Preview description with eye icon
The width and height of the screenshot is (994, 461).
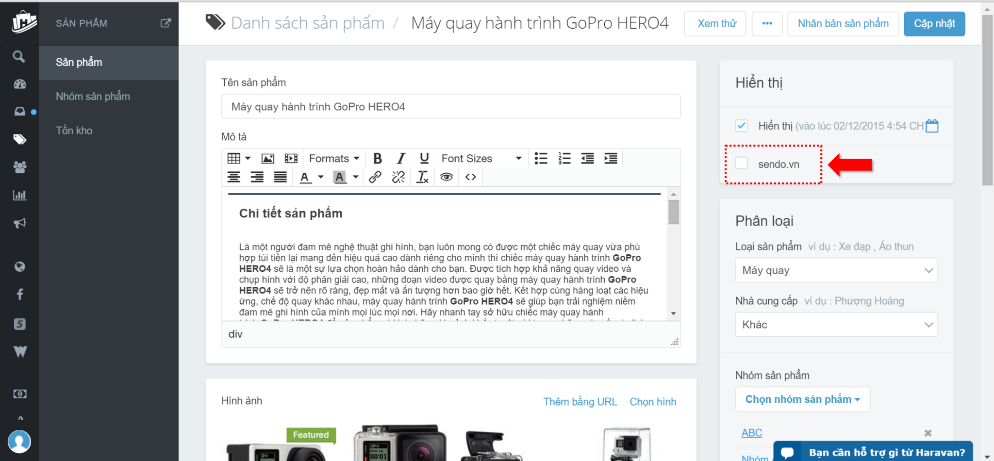[447, 177]
